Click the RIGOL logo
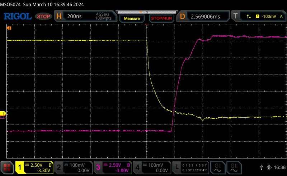287x176 pixels. pyautogui.click(x=18, y=16)
